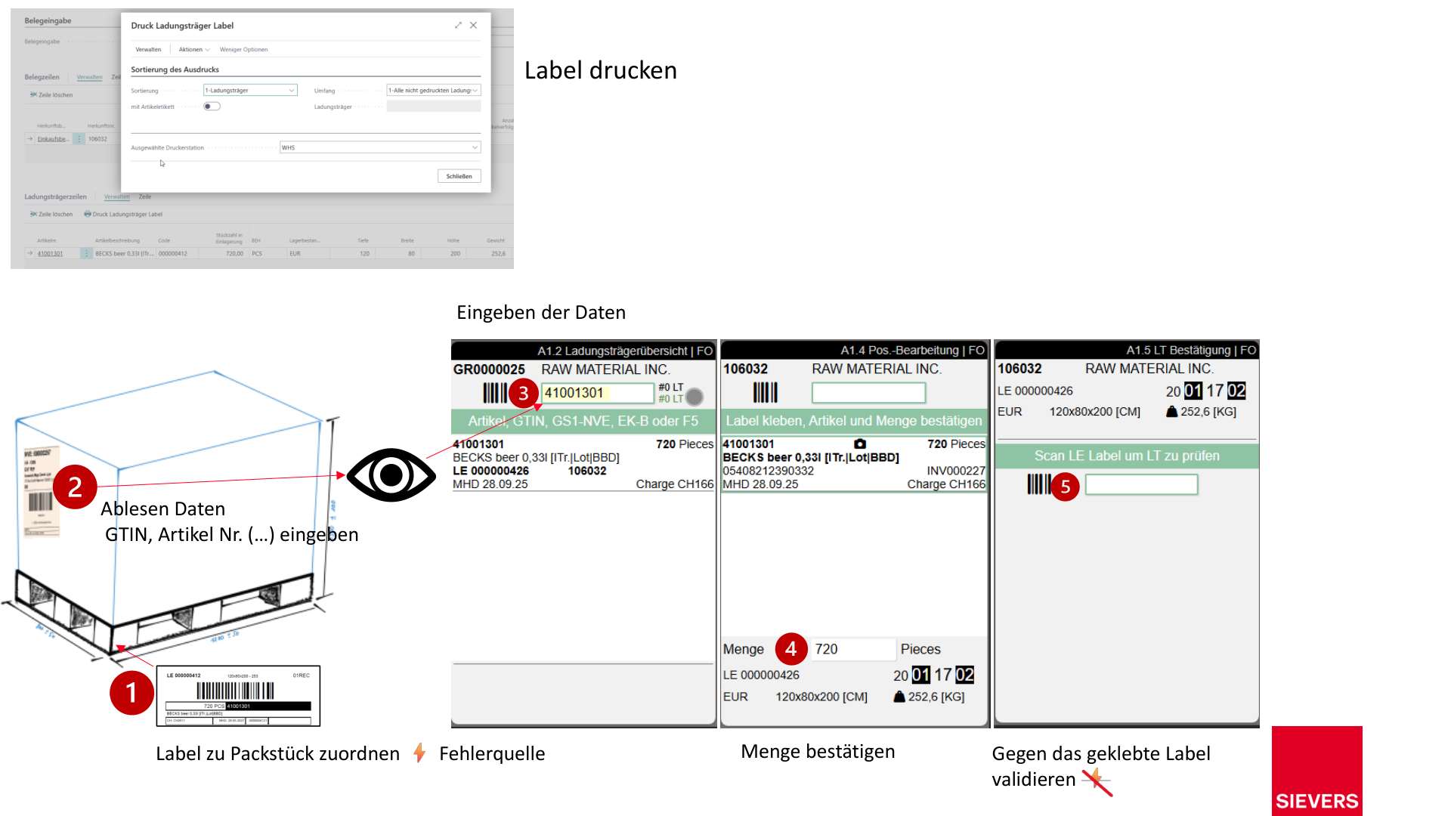This screenshot has width=1451, height=816.
Task: Click the date code 20 01 17 02 in A1.4
Action: [933, 675]
